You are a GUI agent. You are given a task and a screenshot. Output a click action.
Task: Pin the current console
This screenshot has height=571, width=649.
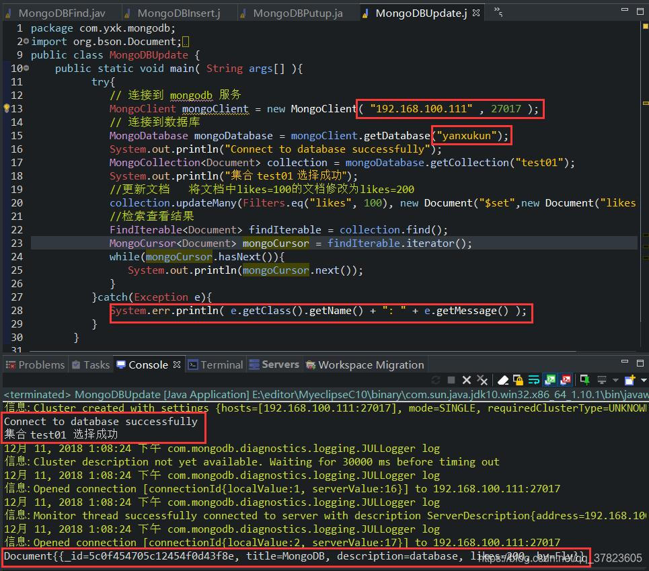(x=585, y=379)
